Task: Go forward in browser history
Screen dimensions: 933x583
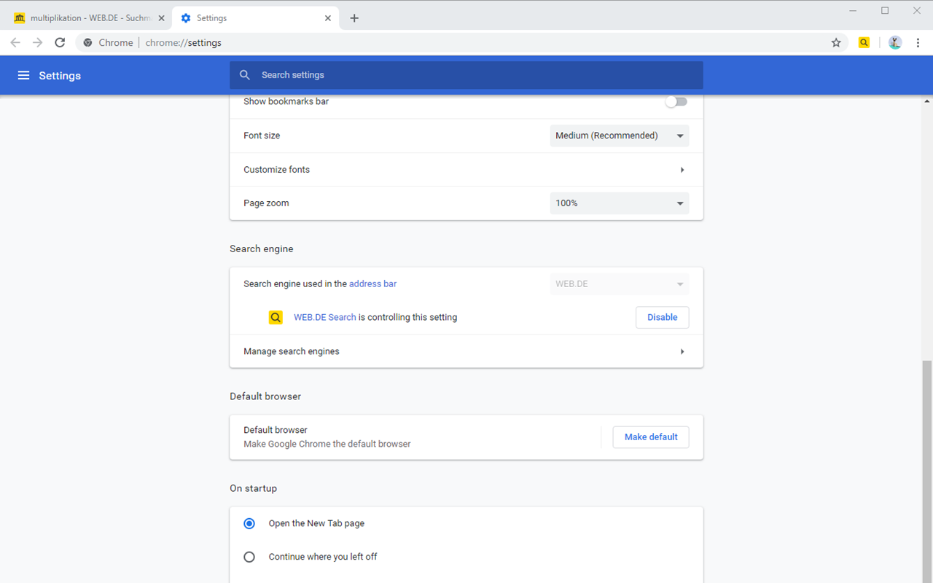Action: (37, 43)
